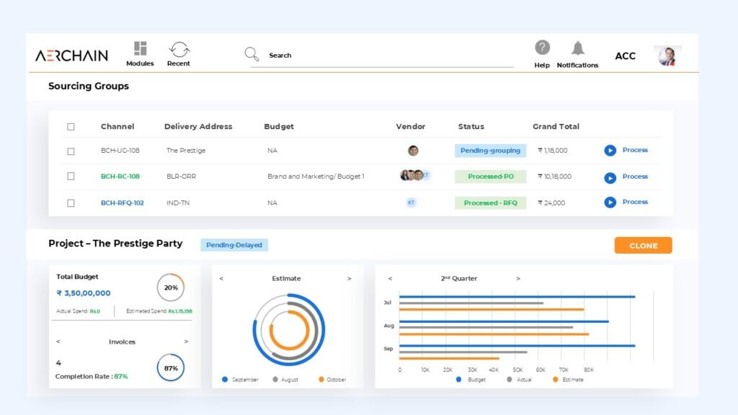Click the 87% completion rate progress ring
Screen dimensions: 738x415
[x=170, y=367]
